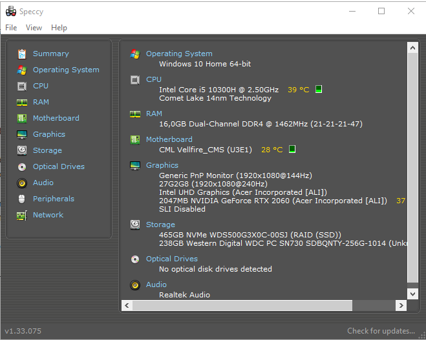Click the Windows flag icon in main panel

(135, 54)
